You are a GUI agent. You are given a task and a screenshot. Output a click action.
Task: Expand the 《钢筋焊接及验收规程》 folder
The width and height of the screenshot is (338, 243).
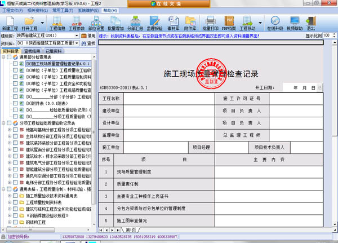(x=10, y=215)
